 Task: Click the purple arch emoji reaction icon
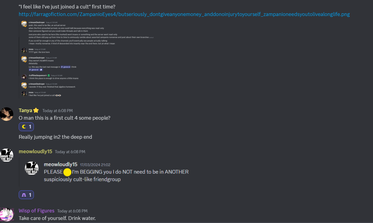(x=24, y=195)
